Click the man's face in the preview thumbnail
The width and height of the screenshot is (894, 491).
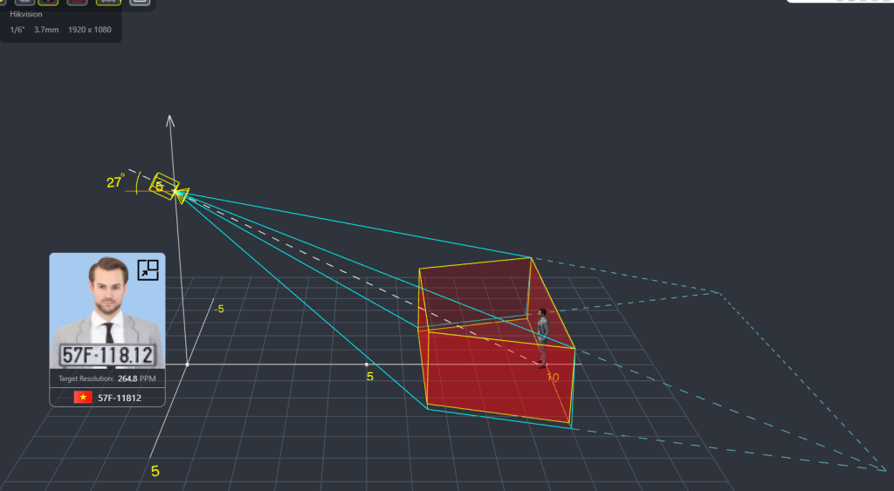(x=107, y=285)
